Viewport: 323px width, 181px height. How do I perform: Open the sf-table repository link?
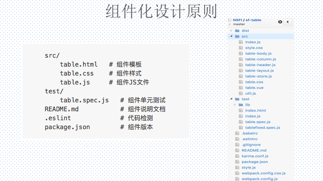coord(253,20)
